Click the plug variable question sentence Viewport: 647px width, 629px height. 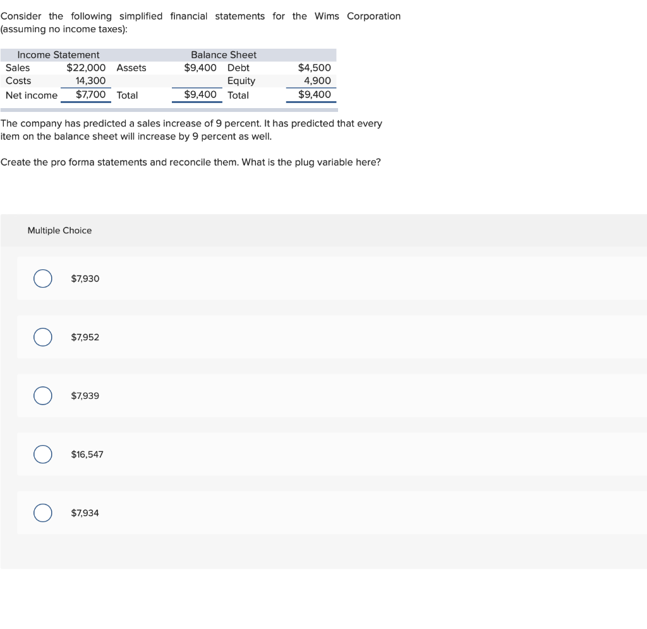click(x=191, y=162)
